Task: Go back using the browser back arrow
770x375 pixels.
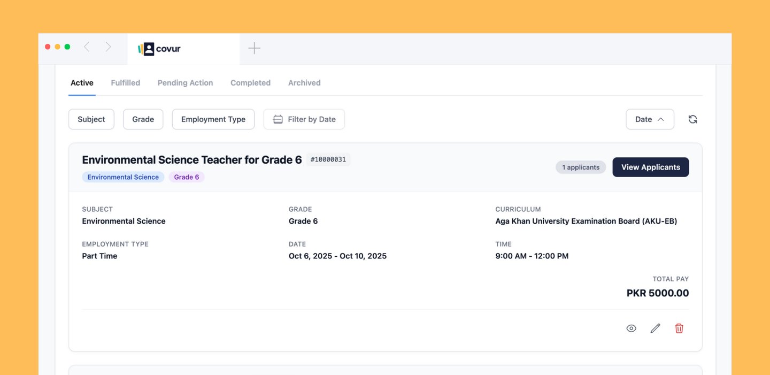Action: [x=87, y=47]
